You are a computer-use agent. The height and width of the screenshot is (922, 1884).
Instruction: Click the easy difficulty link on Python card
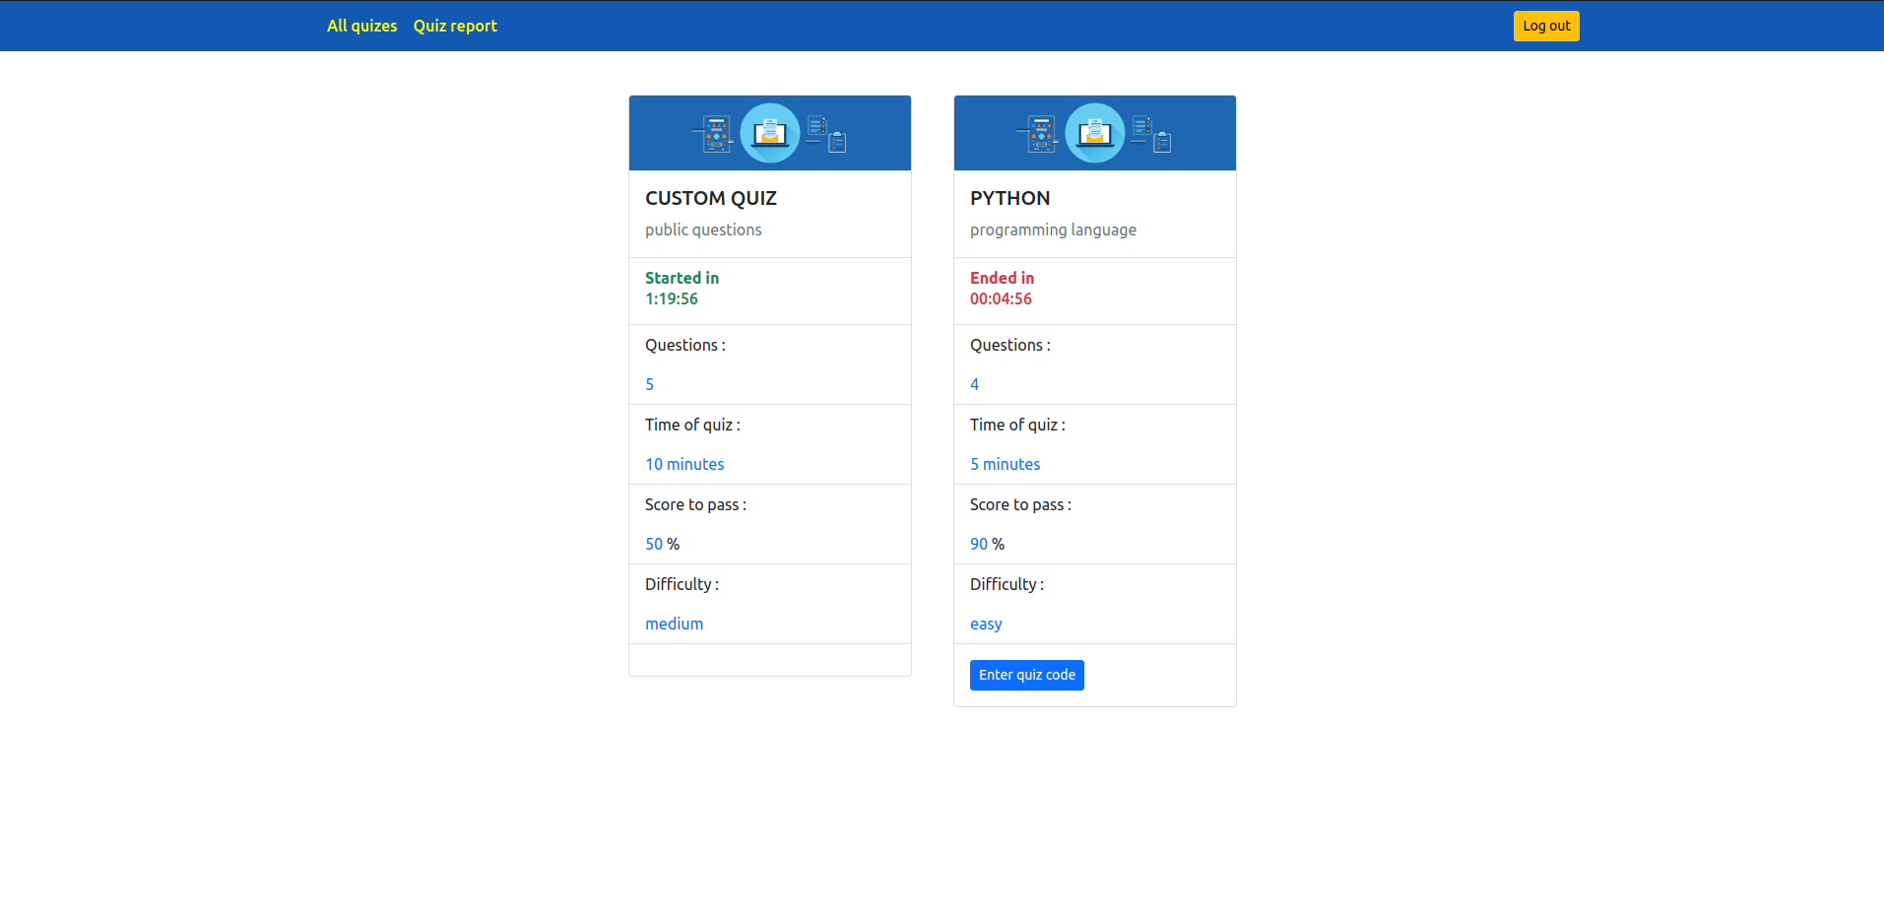985,623
